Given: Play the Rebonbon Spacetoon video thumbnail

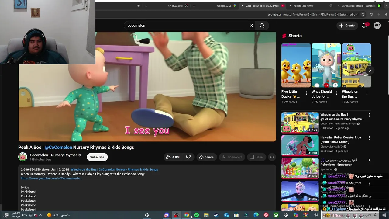Looking at the screenshot, I should pos(300,168).
